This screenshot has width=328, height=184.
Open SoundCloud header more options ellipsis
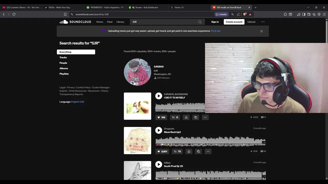tap(263, 22)
